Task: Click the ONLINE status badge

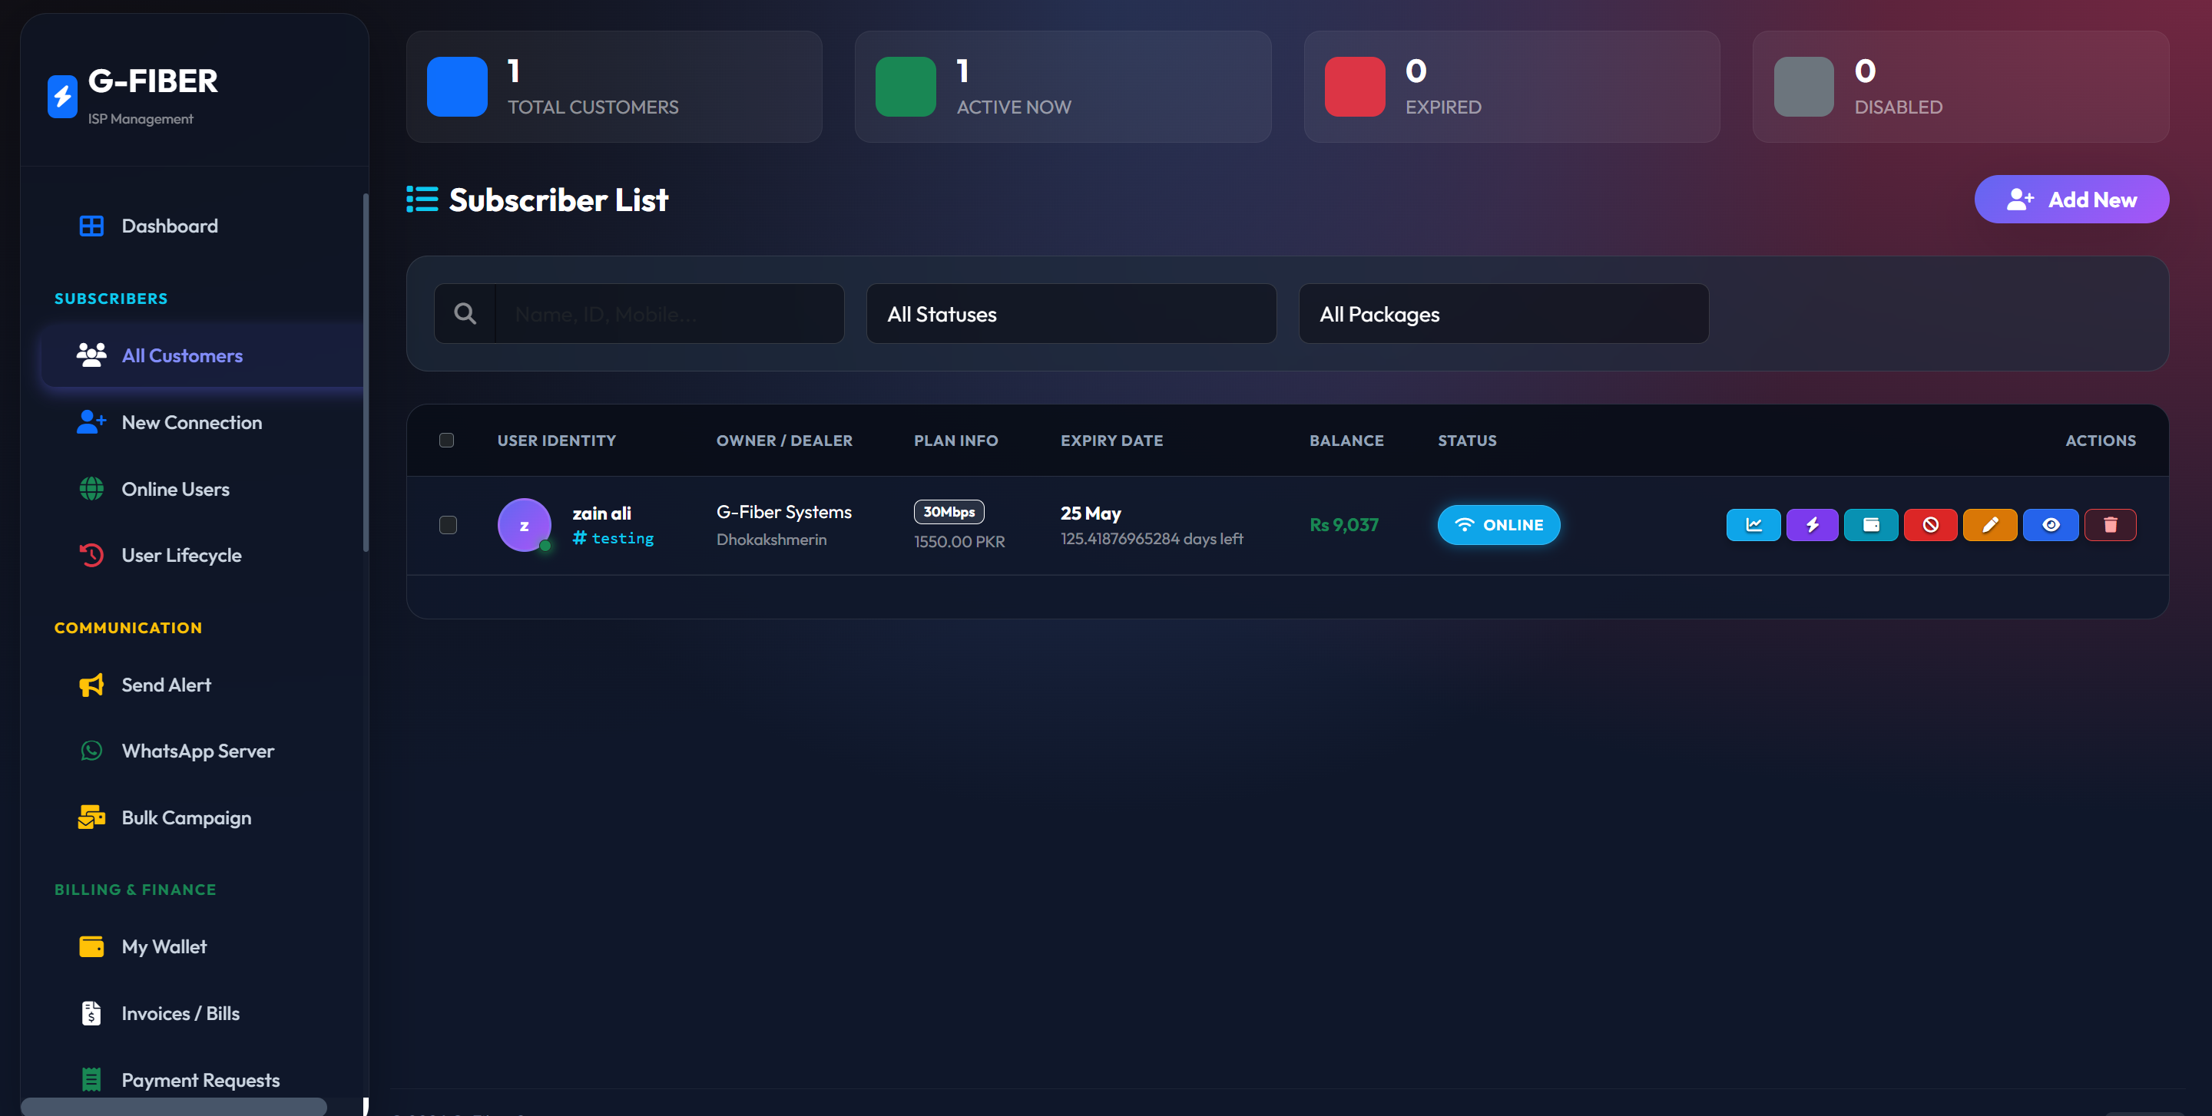Action: pos(1498,525)
